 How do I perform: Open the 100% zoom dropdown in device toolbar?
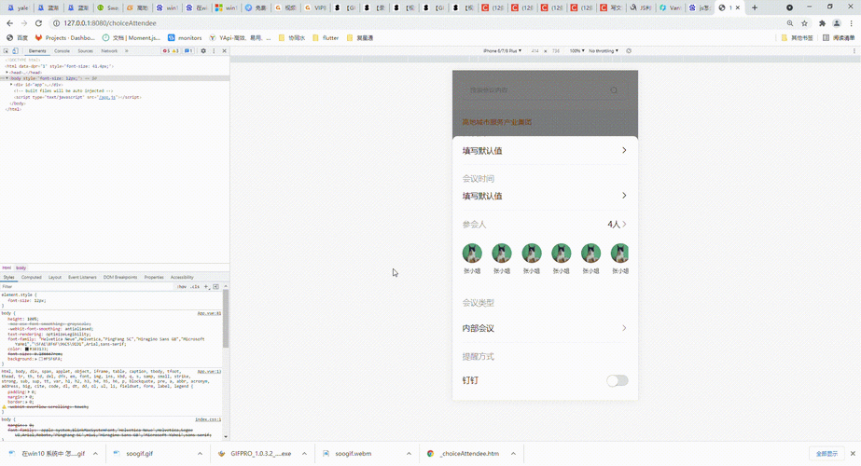(576, 51)
